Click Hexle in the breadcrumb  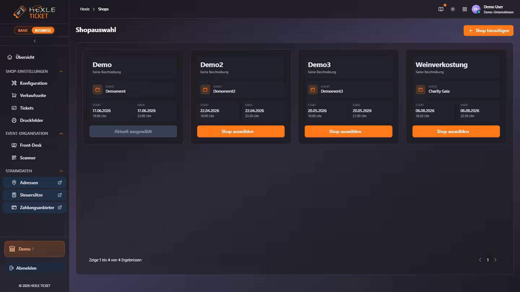[85, 9]
